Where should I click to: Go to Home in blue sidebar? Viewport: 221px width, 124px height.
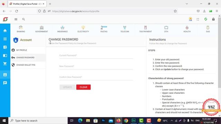5,31
